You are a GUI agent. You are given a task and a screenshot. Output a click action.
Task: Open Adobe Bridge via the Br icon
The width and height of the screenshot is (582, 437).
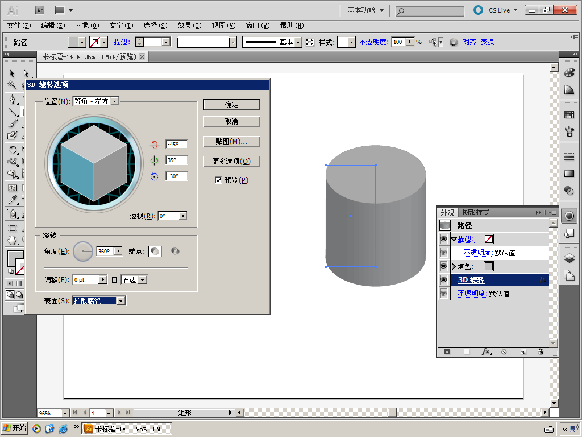pyautogui.click(x=40, y=10)
